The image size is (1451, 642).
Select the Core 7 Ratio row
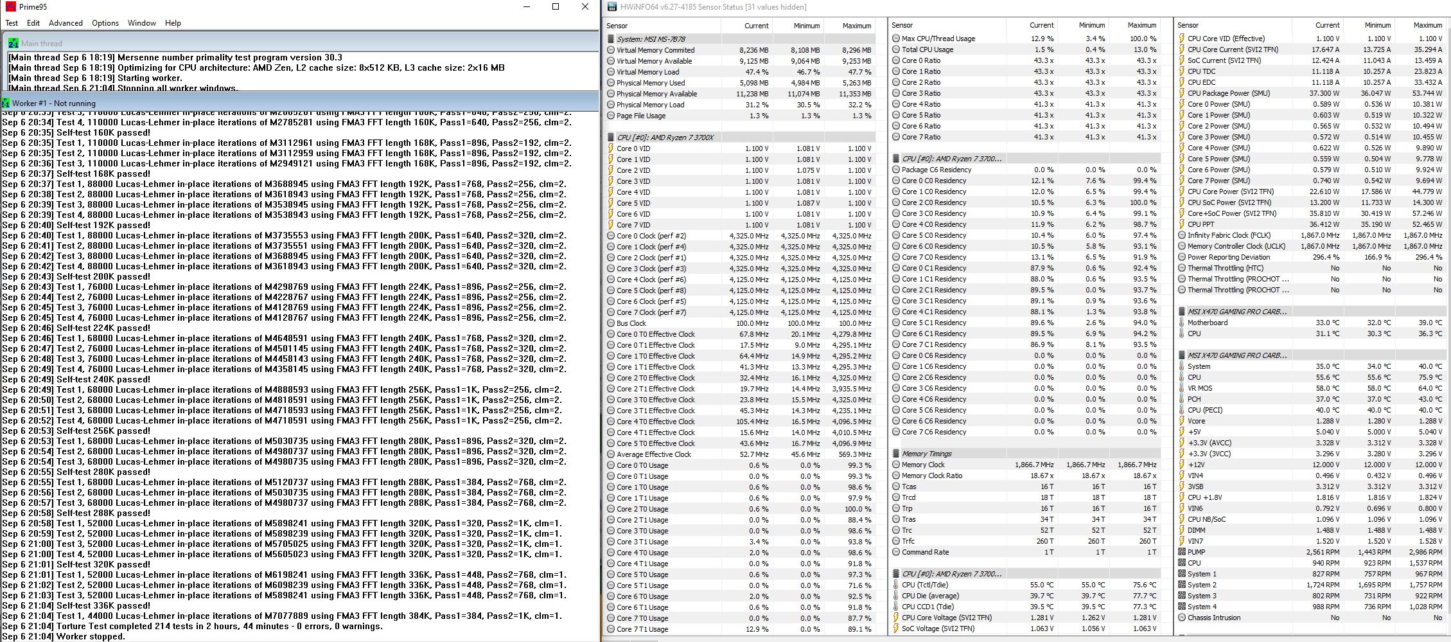[x=1025, y=137]
